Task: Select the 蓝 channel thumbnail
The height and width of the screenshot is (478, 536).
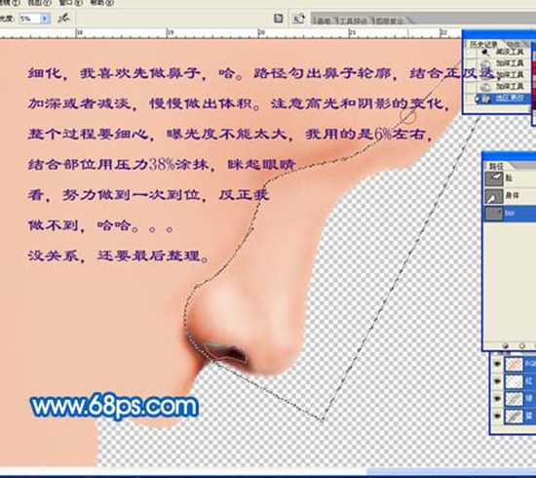Action: [x=515, y=417]
